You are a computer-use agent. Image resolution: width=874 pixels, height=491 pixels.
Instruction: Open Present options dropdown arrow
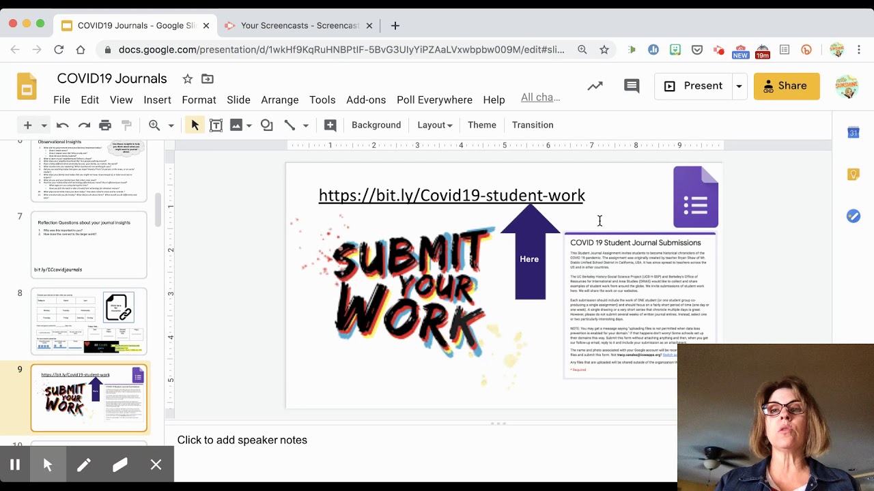[x=739, y=86]
